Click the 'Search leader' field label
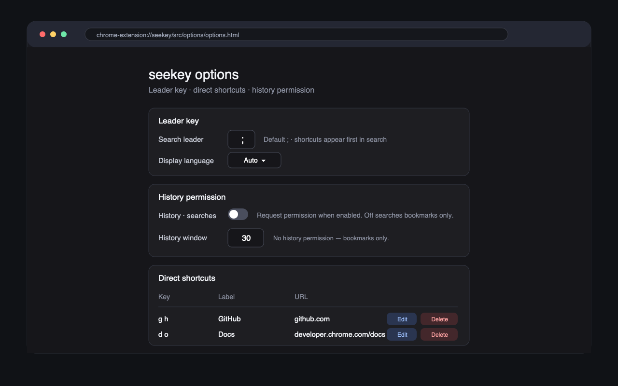618x386 pixels. click(181, 139)
